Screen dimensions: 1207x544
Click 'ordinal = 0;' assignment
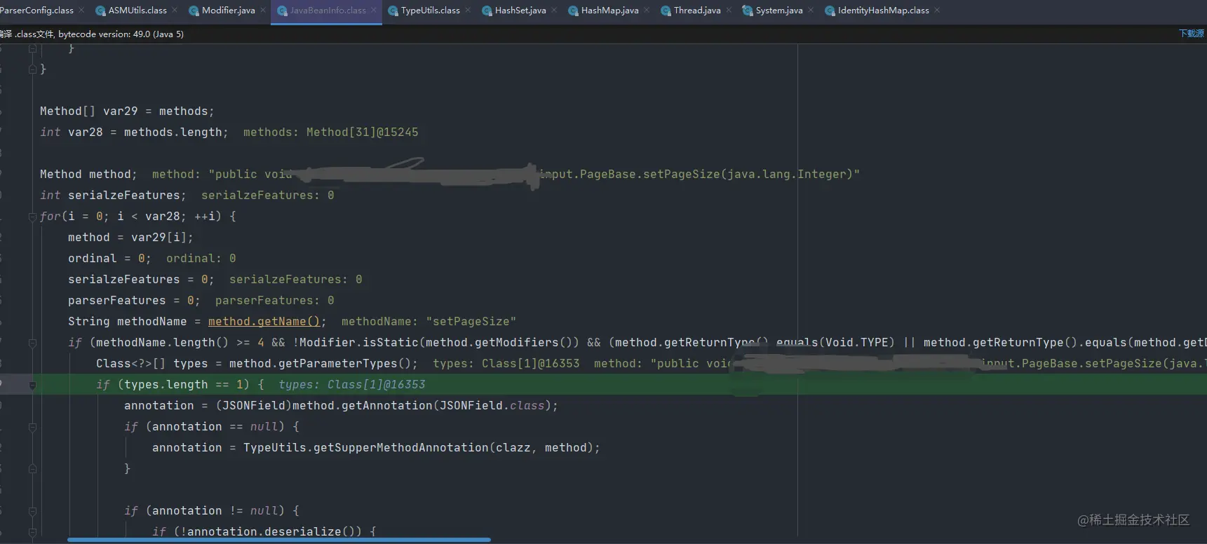click(109, 258)
